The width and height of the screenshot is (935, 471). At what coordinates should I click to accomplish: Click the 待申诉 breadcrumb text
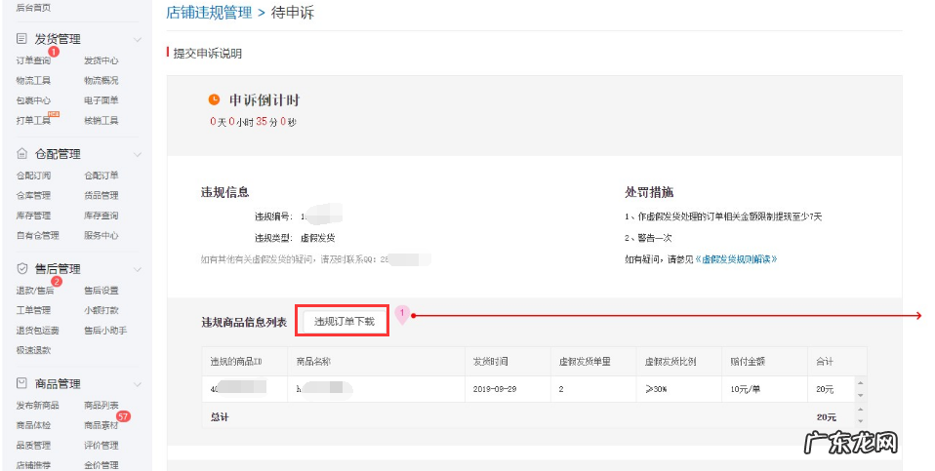pos(293,13)
